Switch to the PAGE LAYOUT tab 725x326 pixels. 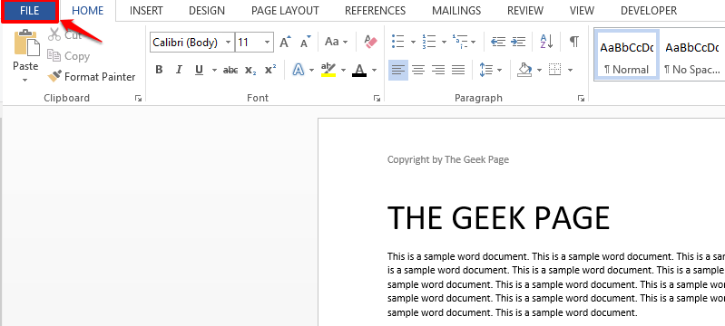pyautogui.click(x=285, y=11)
